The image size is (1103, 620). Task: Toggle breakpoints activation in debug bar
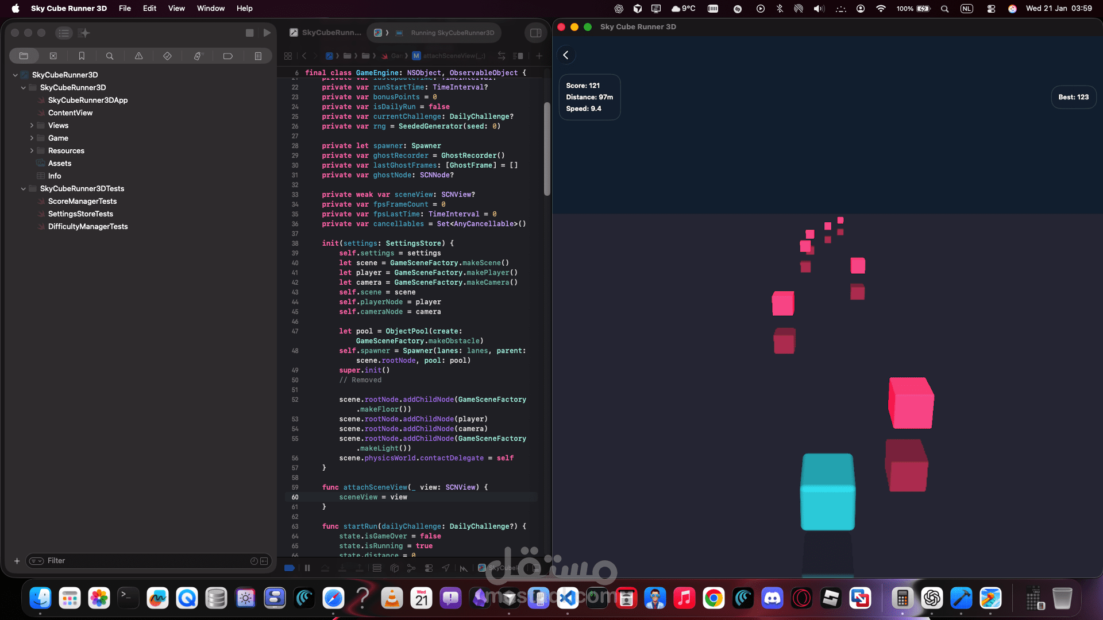290,568
